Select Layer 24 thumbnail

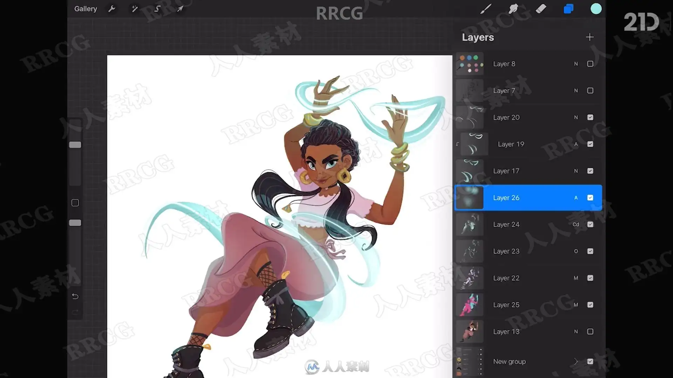coord(470,224)
